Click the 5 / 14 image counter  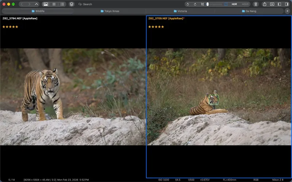click(12, 180)
